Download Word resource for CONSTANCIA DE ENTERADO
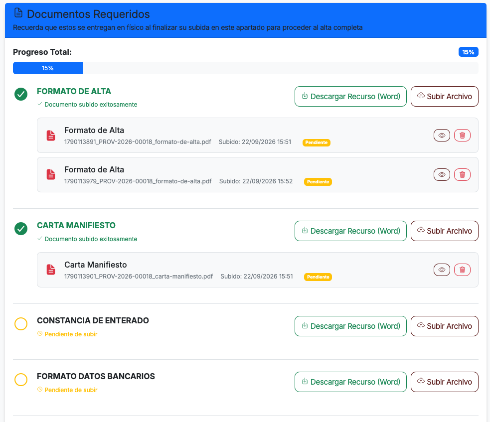Viewport: 490px width, 422px height. (x=350, y=326)
